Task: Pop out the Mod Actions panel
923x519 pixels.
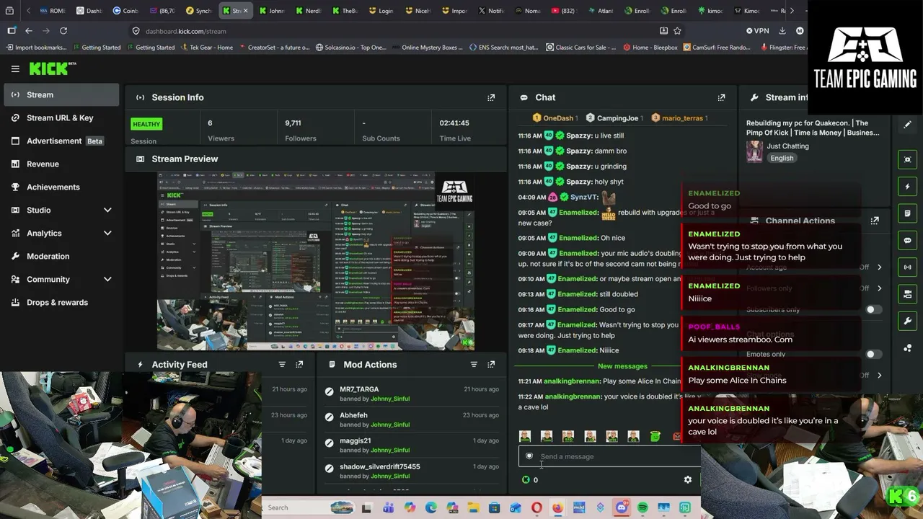Action: pyautogui.click(x=491, y=365)
